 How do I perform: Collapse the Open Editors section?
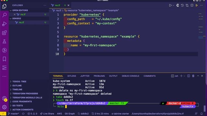(29, 10)
